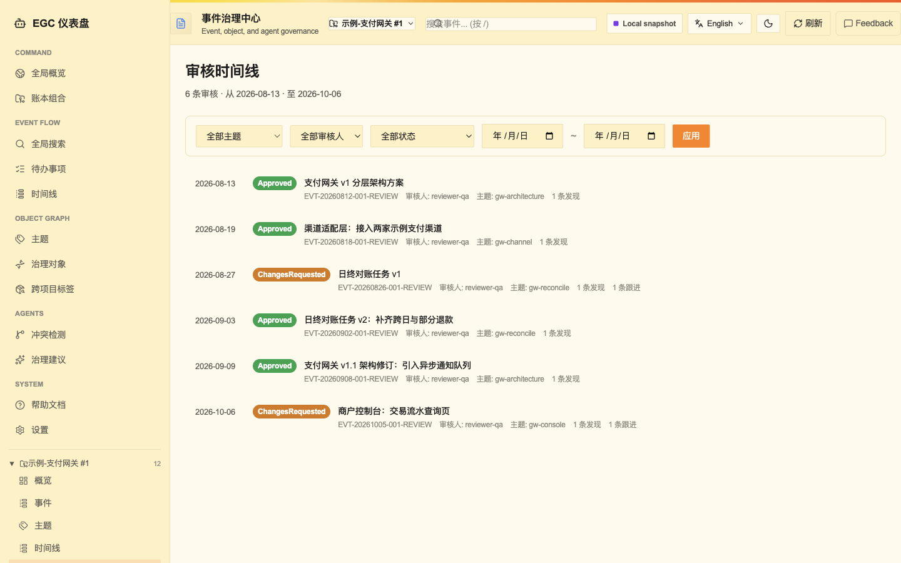Click event ID EVT-20260826-001-REVIEW
This screenshot has width=901, height=563.
(x=385, y=288)
